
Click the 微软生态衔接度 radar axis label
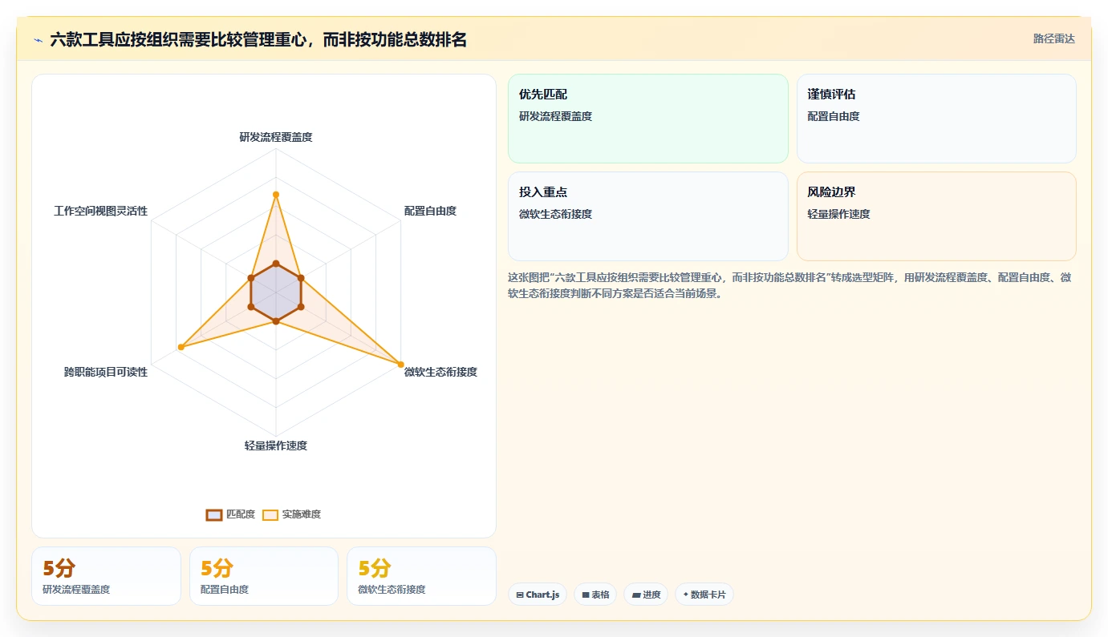440,372
